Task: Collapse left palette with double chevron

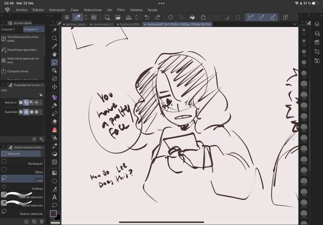Action: (2, 16)
